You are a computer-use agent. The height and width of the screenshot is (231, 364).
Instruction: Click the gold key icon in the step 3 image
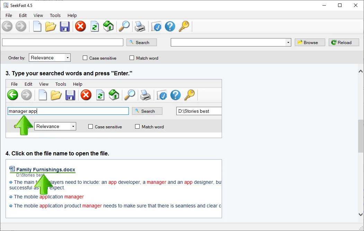click(x=189, y=95)
